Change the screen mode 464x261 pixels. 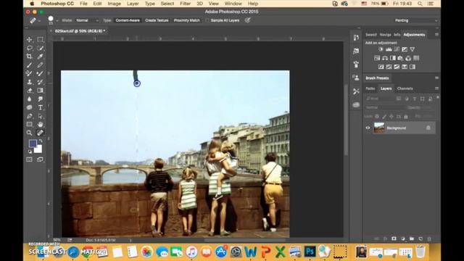pos(41,159)
